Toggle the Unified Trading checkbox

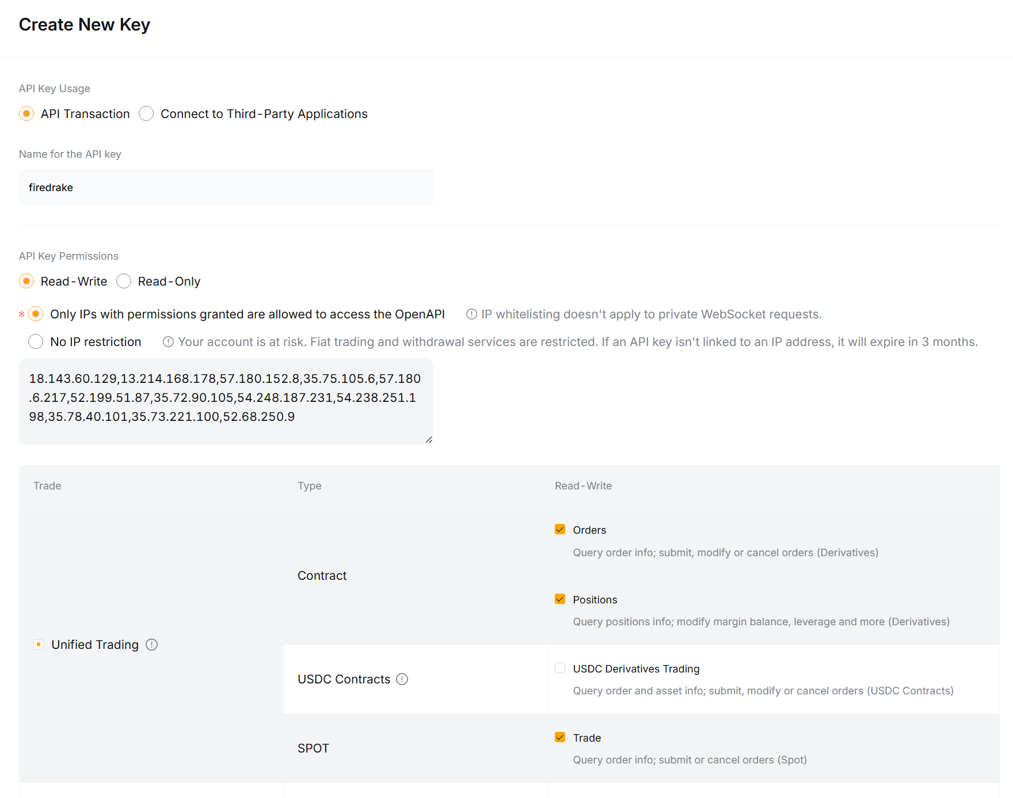(x=39, y=644)
